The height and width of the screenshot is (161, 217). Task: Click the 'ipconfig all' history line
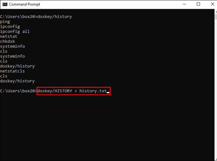click(x=15, y=31)
